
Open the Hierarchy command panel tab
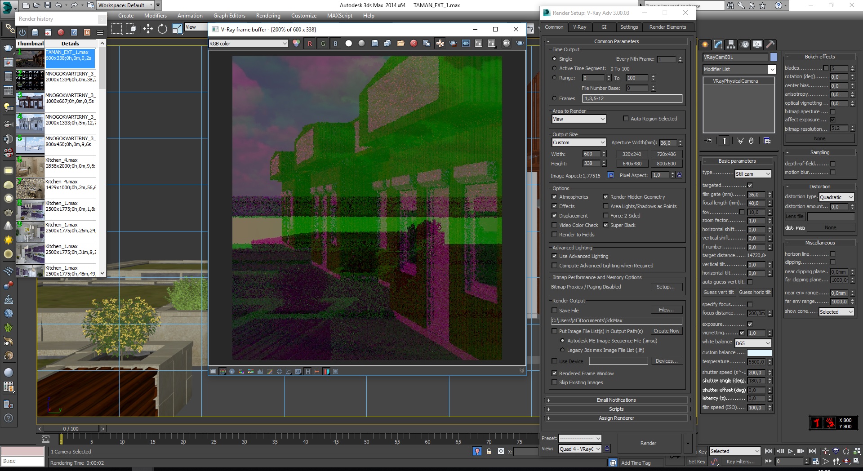(x=731, y=44)
